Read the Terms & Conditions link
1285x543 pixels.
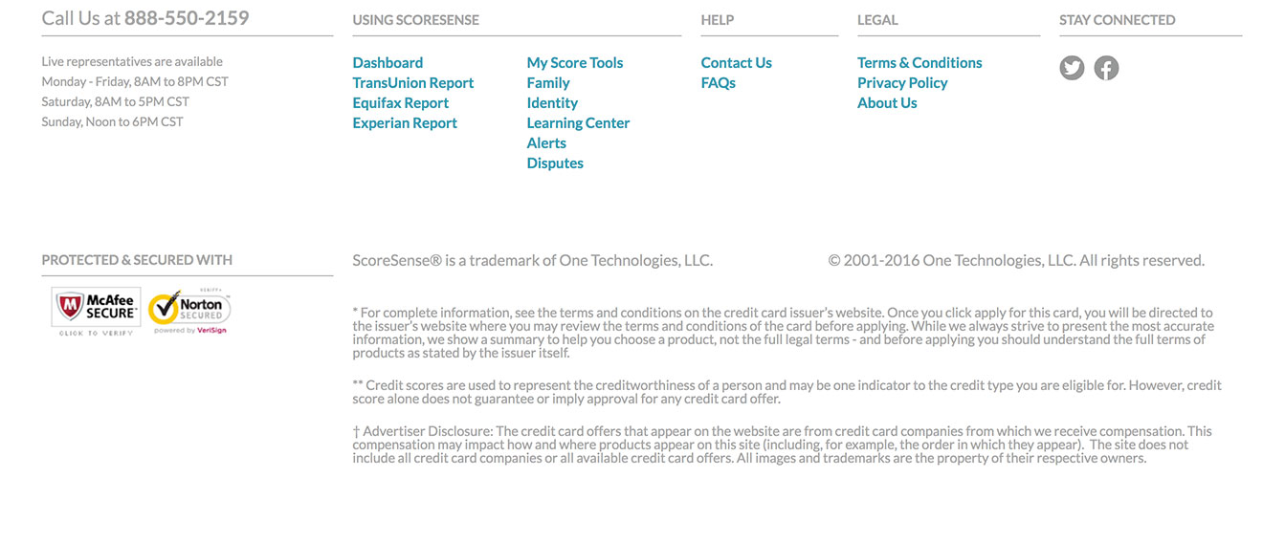919,63
